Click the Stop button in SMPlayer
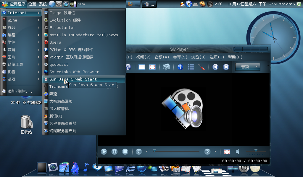This screenshot has height=177, width=303. tap(125, 152)
